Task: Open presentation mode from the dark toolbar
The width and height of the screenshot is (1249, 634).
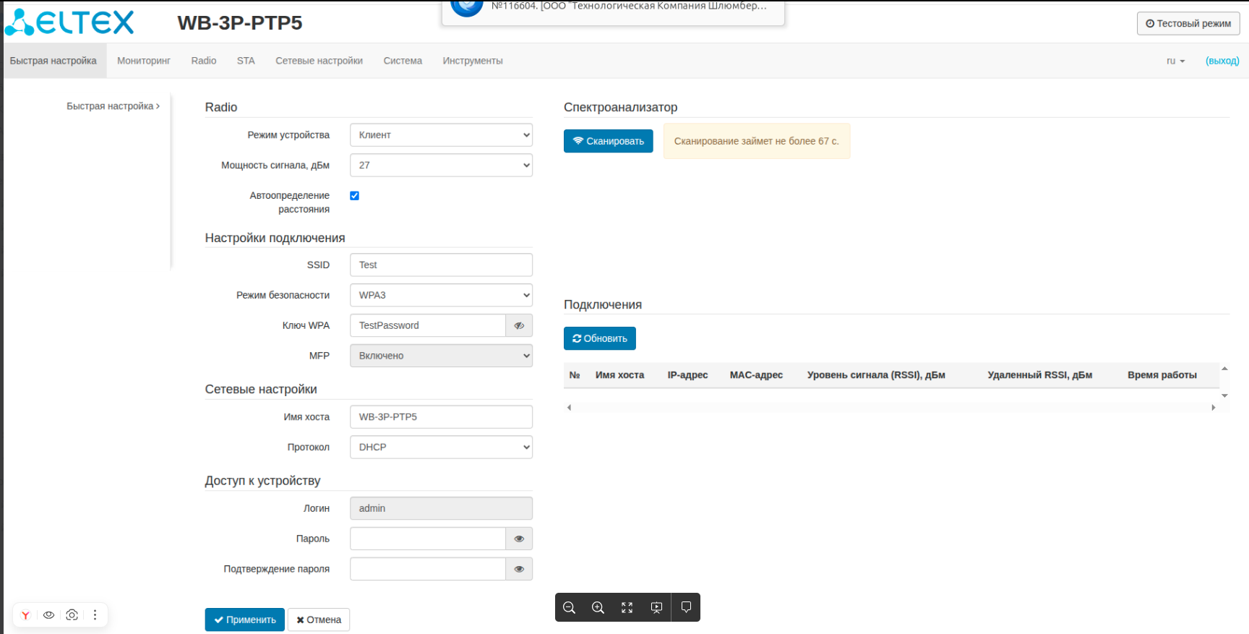Action: click(x=656, y=607)
